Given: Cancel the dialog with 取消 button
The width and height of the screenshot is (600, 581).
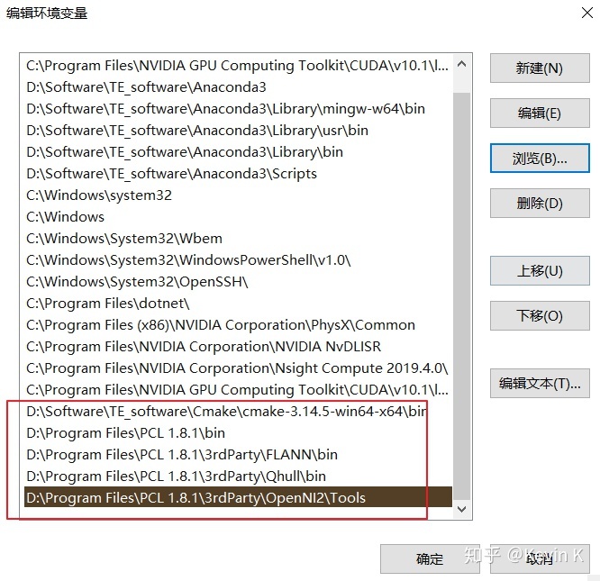Looking at the screenshot, I should point(540,559).
